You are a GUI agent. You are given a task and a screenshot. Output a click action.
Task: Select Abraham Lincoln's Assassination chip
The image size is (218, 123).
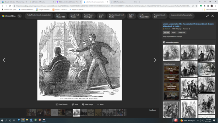pos(182,16)
